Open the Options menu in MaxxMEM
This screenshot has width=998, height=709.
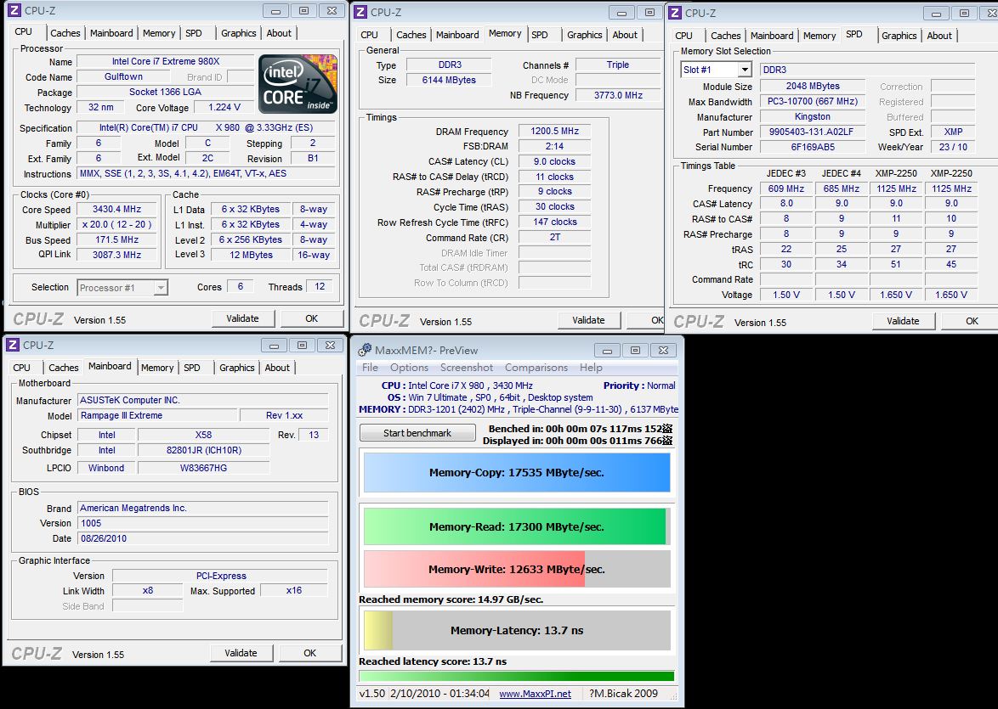(409, 368)
